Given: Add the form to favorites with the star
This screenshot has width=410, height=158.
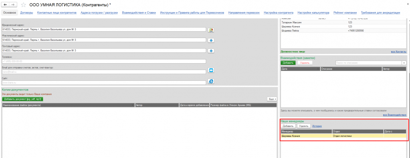Looking at the screenshot, I should click(x=24, y=5).
